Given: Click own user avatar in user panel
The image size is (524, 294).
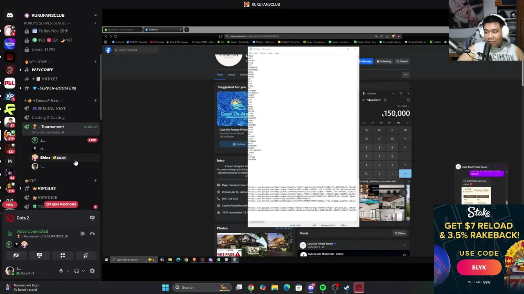Looking at the screenshot, I should tap(9, 271).
